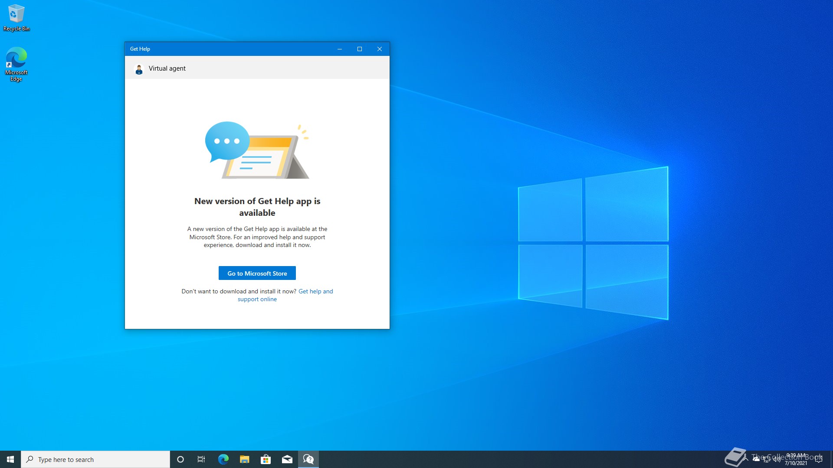Click the Virtual agent header text

coord(167,68)
